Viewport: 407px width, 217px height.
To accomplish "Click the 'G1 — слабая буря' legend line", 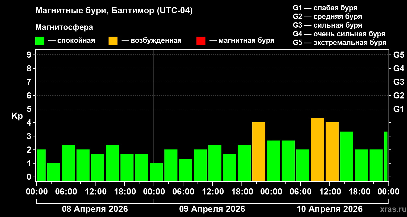I will [325, 8].
